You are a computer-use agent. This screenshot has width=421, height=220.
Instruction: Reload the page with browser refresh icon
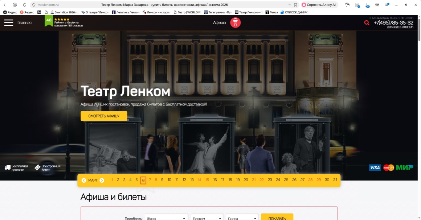tap(24, 5)
